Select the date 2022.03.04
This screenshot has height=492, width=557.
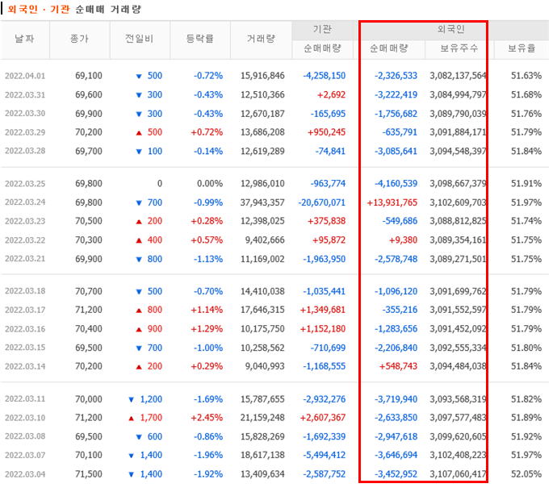point(25,474)
